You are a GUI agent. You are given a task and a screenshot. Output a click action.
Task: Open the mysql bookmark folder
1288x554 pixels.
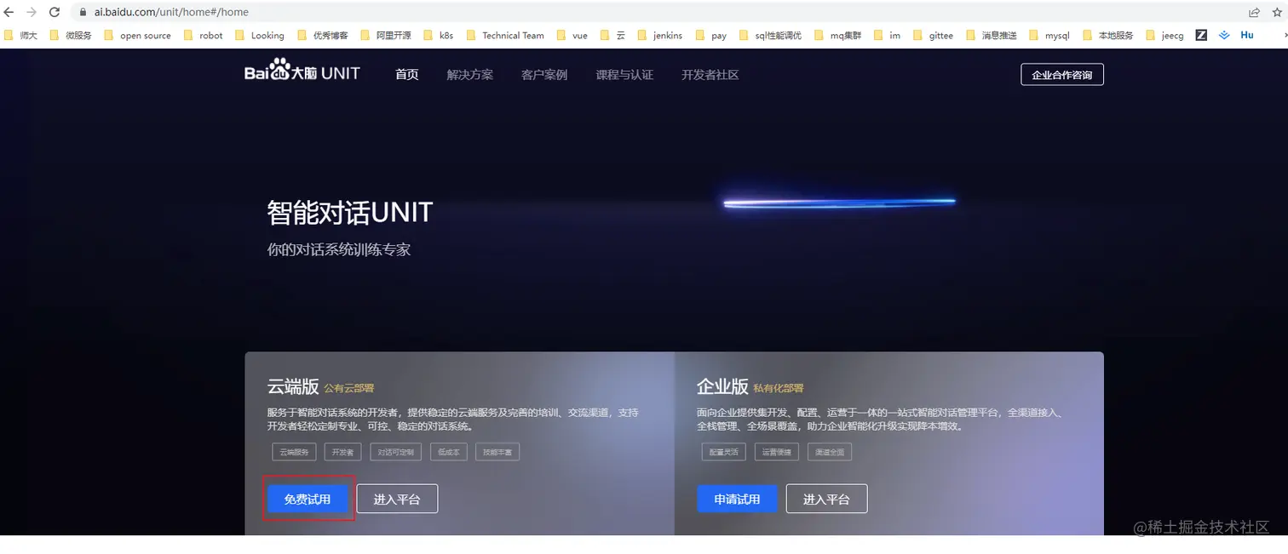coord(1049,36)
